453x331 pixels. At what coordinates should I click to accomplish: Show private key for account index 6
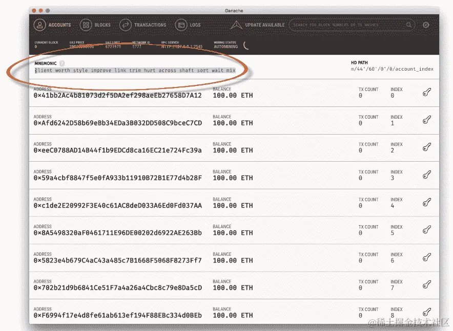coord(427,257)
